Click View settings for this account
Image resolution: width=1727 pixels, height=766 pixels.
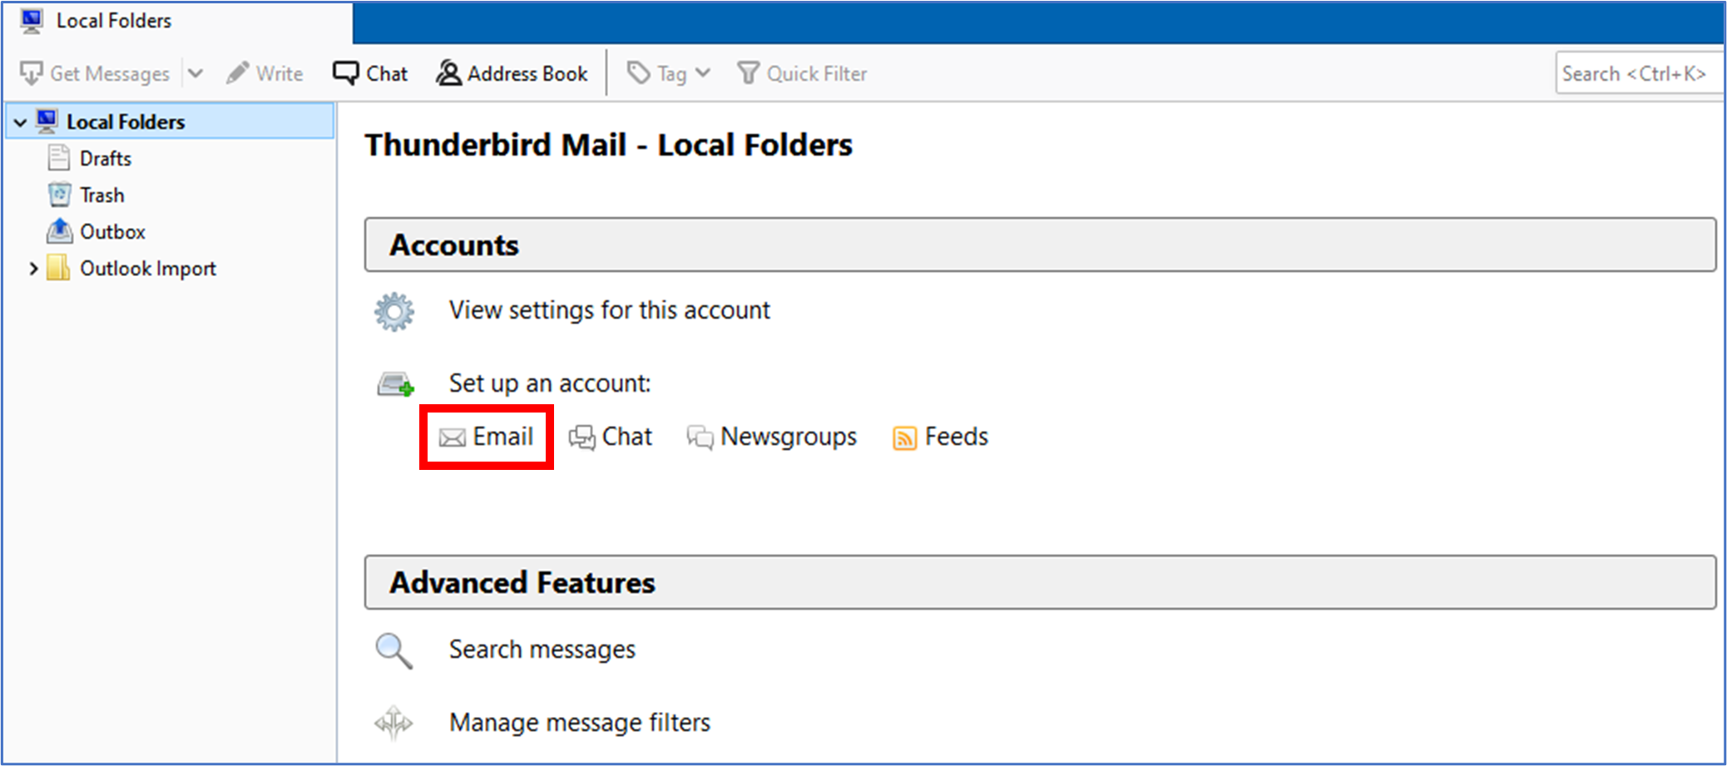click(x=609, y=310)
